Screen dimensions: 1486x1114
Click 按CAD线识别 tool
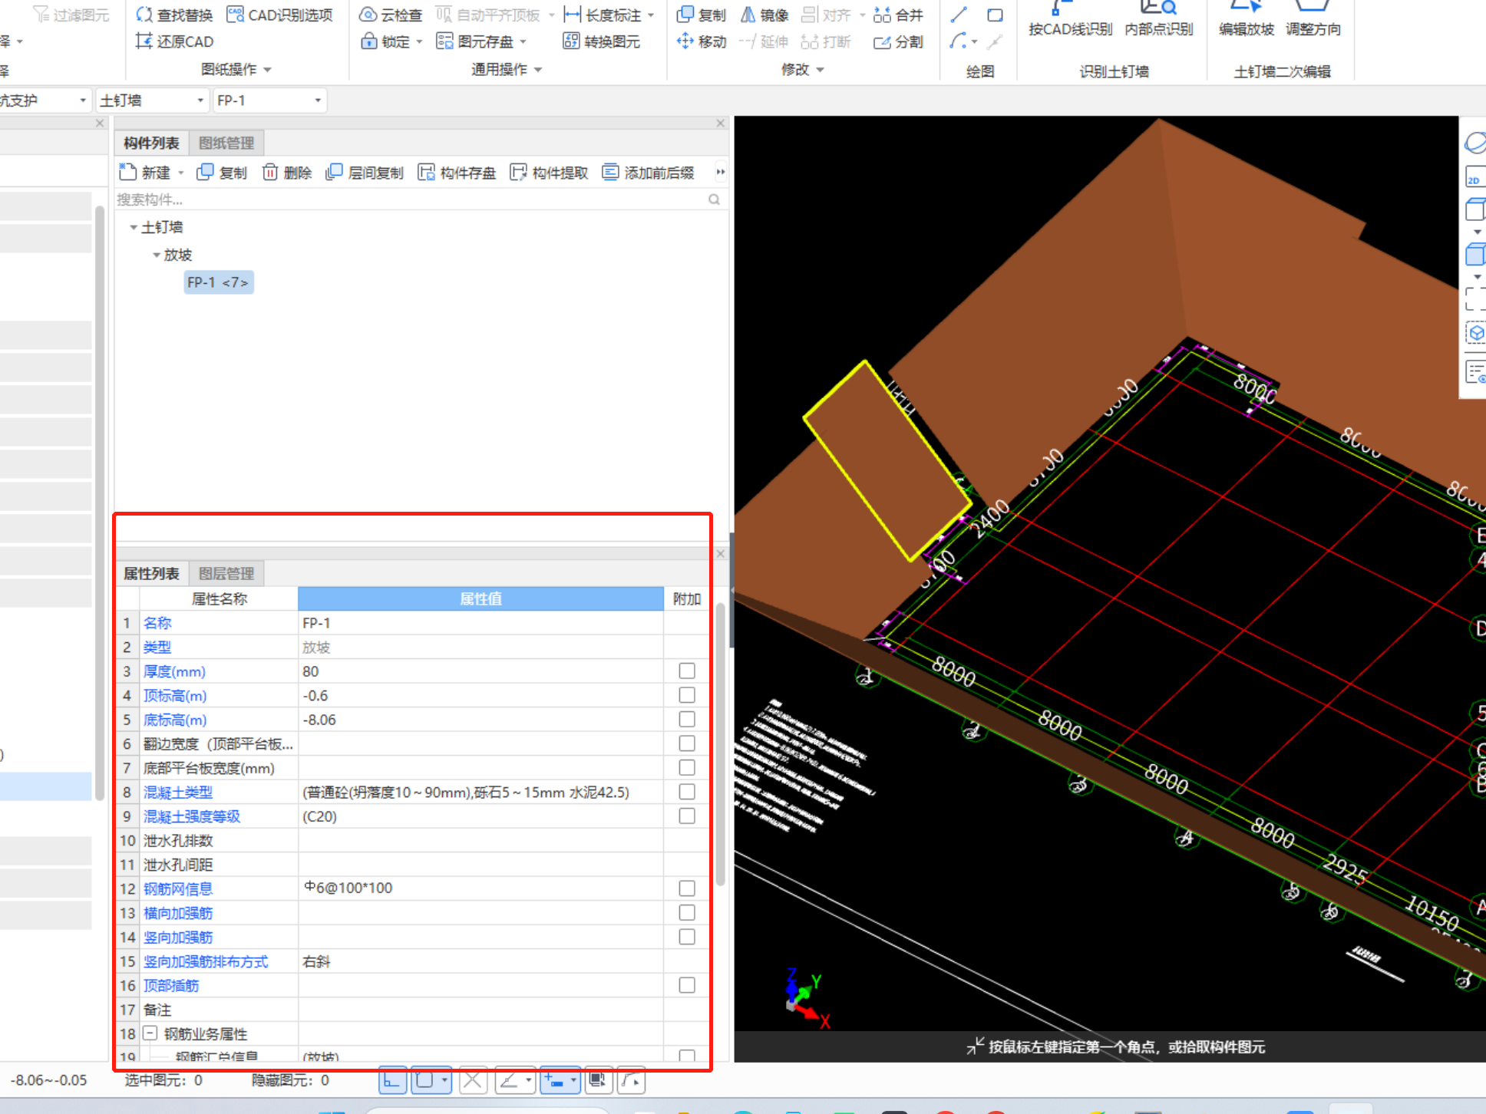point(1070,21)
